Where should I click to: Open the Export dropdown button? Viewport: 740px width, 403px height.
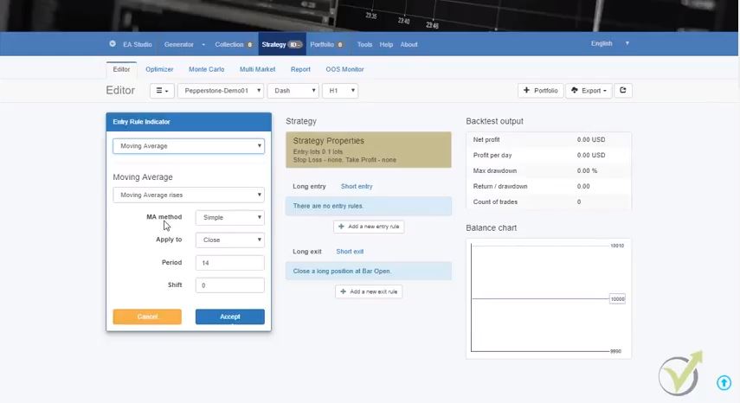(589, 91)
